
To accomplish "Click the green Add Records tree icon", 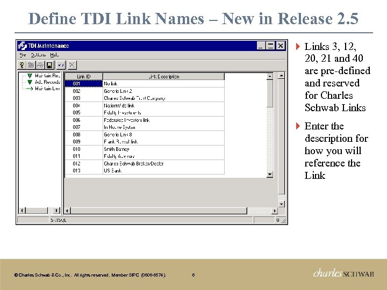I will pyautogui.click(x=30, y=82).
